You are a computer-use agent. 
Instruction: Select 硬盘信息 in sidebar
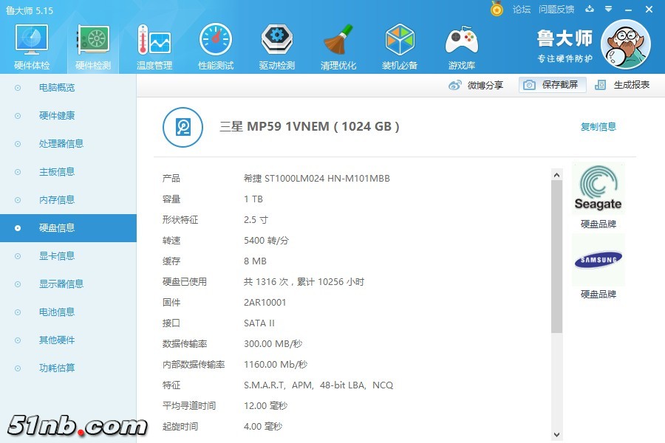tap(68, 228)
